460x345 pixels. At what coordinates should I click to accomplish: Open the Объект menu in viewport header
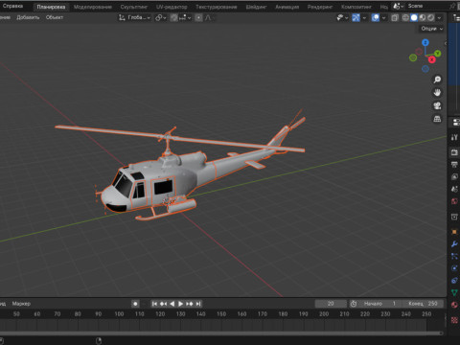pos(55,17)
